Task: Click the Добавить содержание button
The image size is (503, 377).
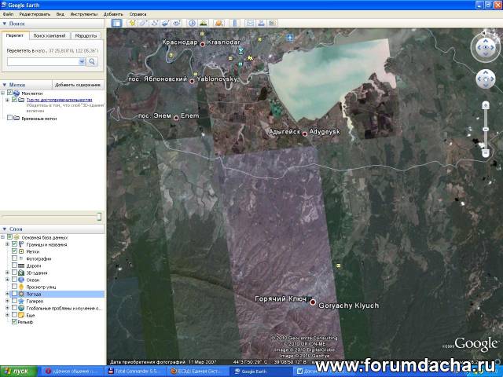Action: pyautogui.click(x=77, y=85)
